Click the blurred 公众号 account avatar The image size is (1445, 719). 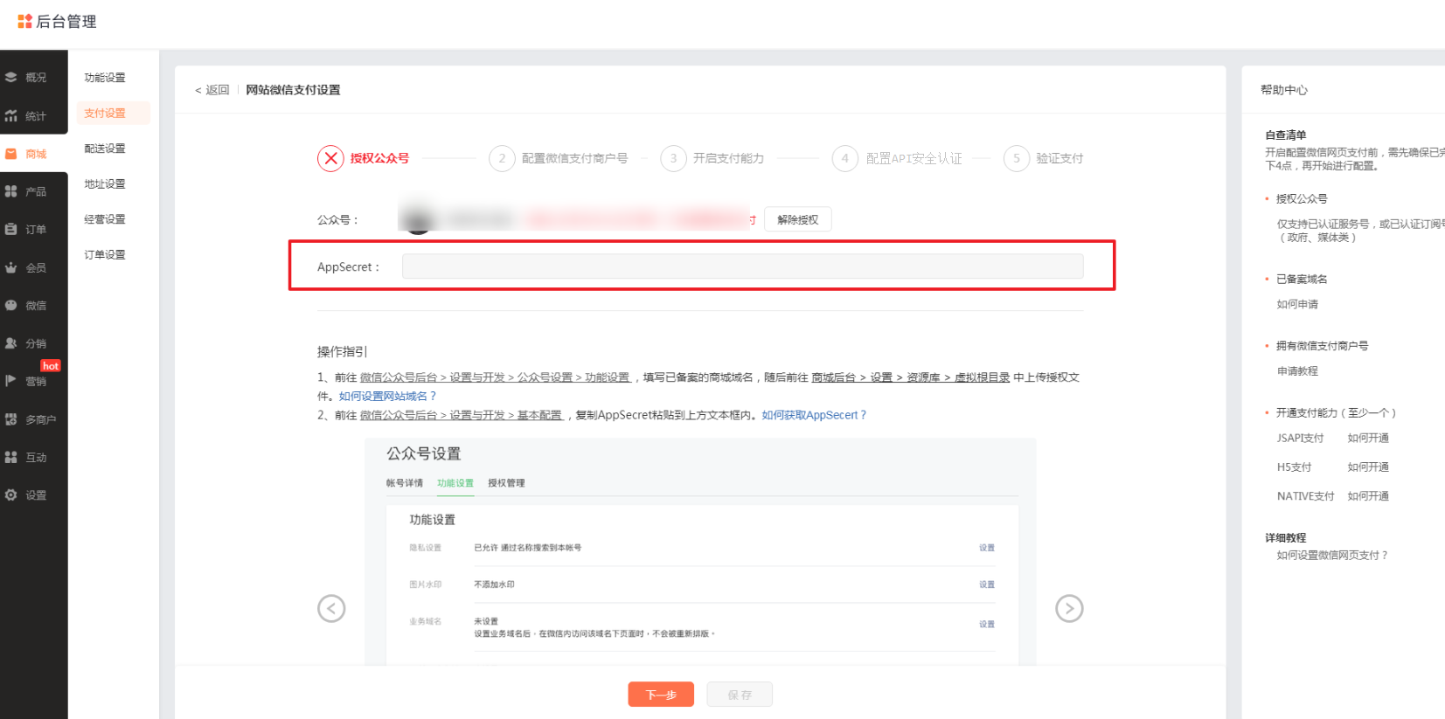point(419,218)
